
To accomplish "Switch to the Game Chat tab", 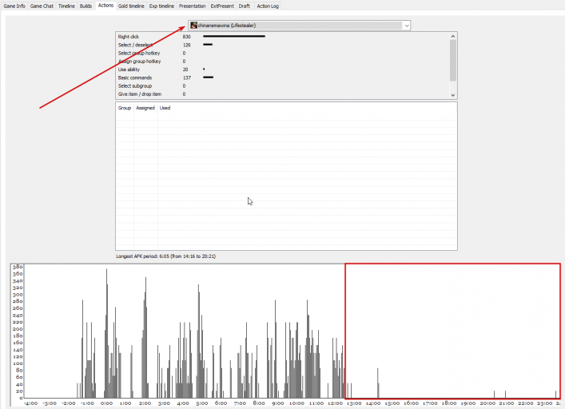I will click(42, 6).
